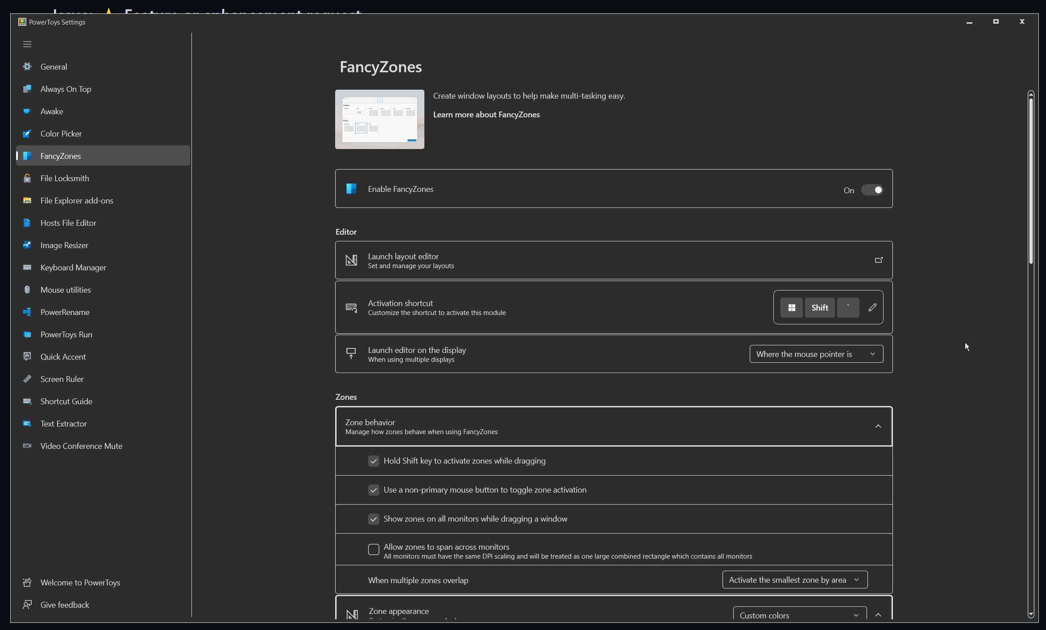Open the Keyboard Manager settings

[73, 267]
